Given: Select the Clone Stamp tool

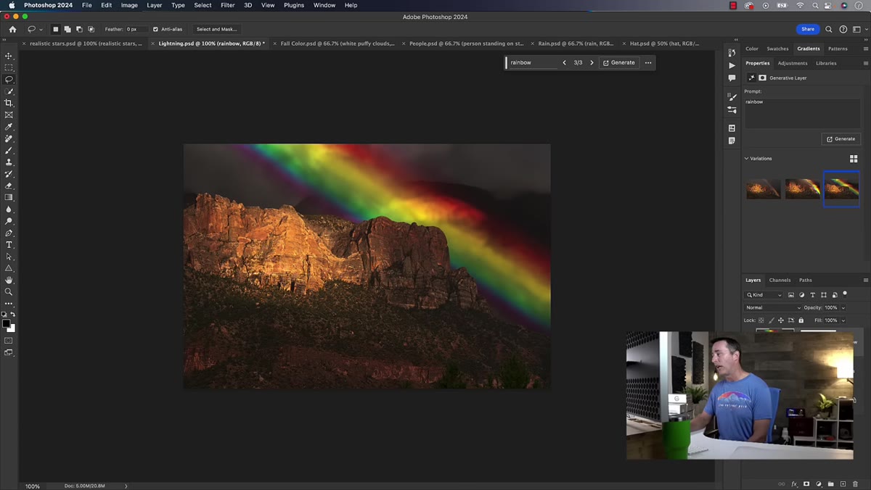Looking at the screenshot, I should coord(9,162).
